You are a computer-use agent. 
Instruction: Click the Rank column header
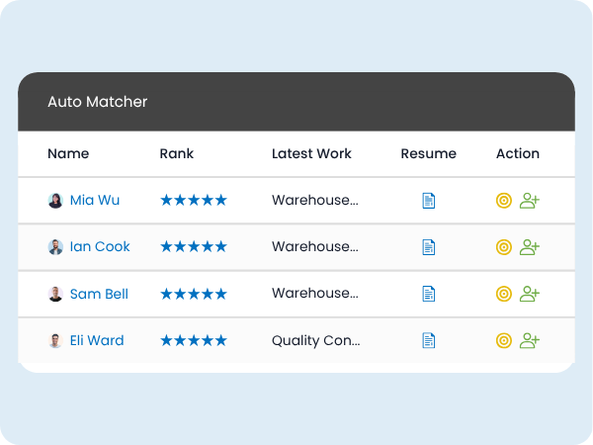click(177, 153)
